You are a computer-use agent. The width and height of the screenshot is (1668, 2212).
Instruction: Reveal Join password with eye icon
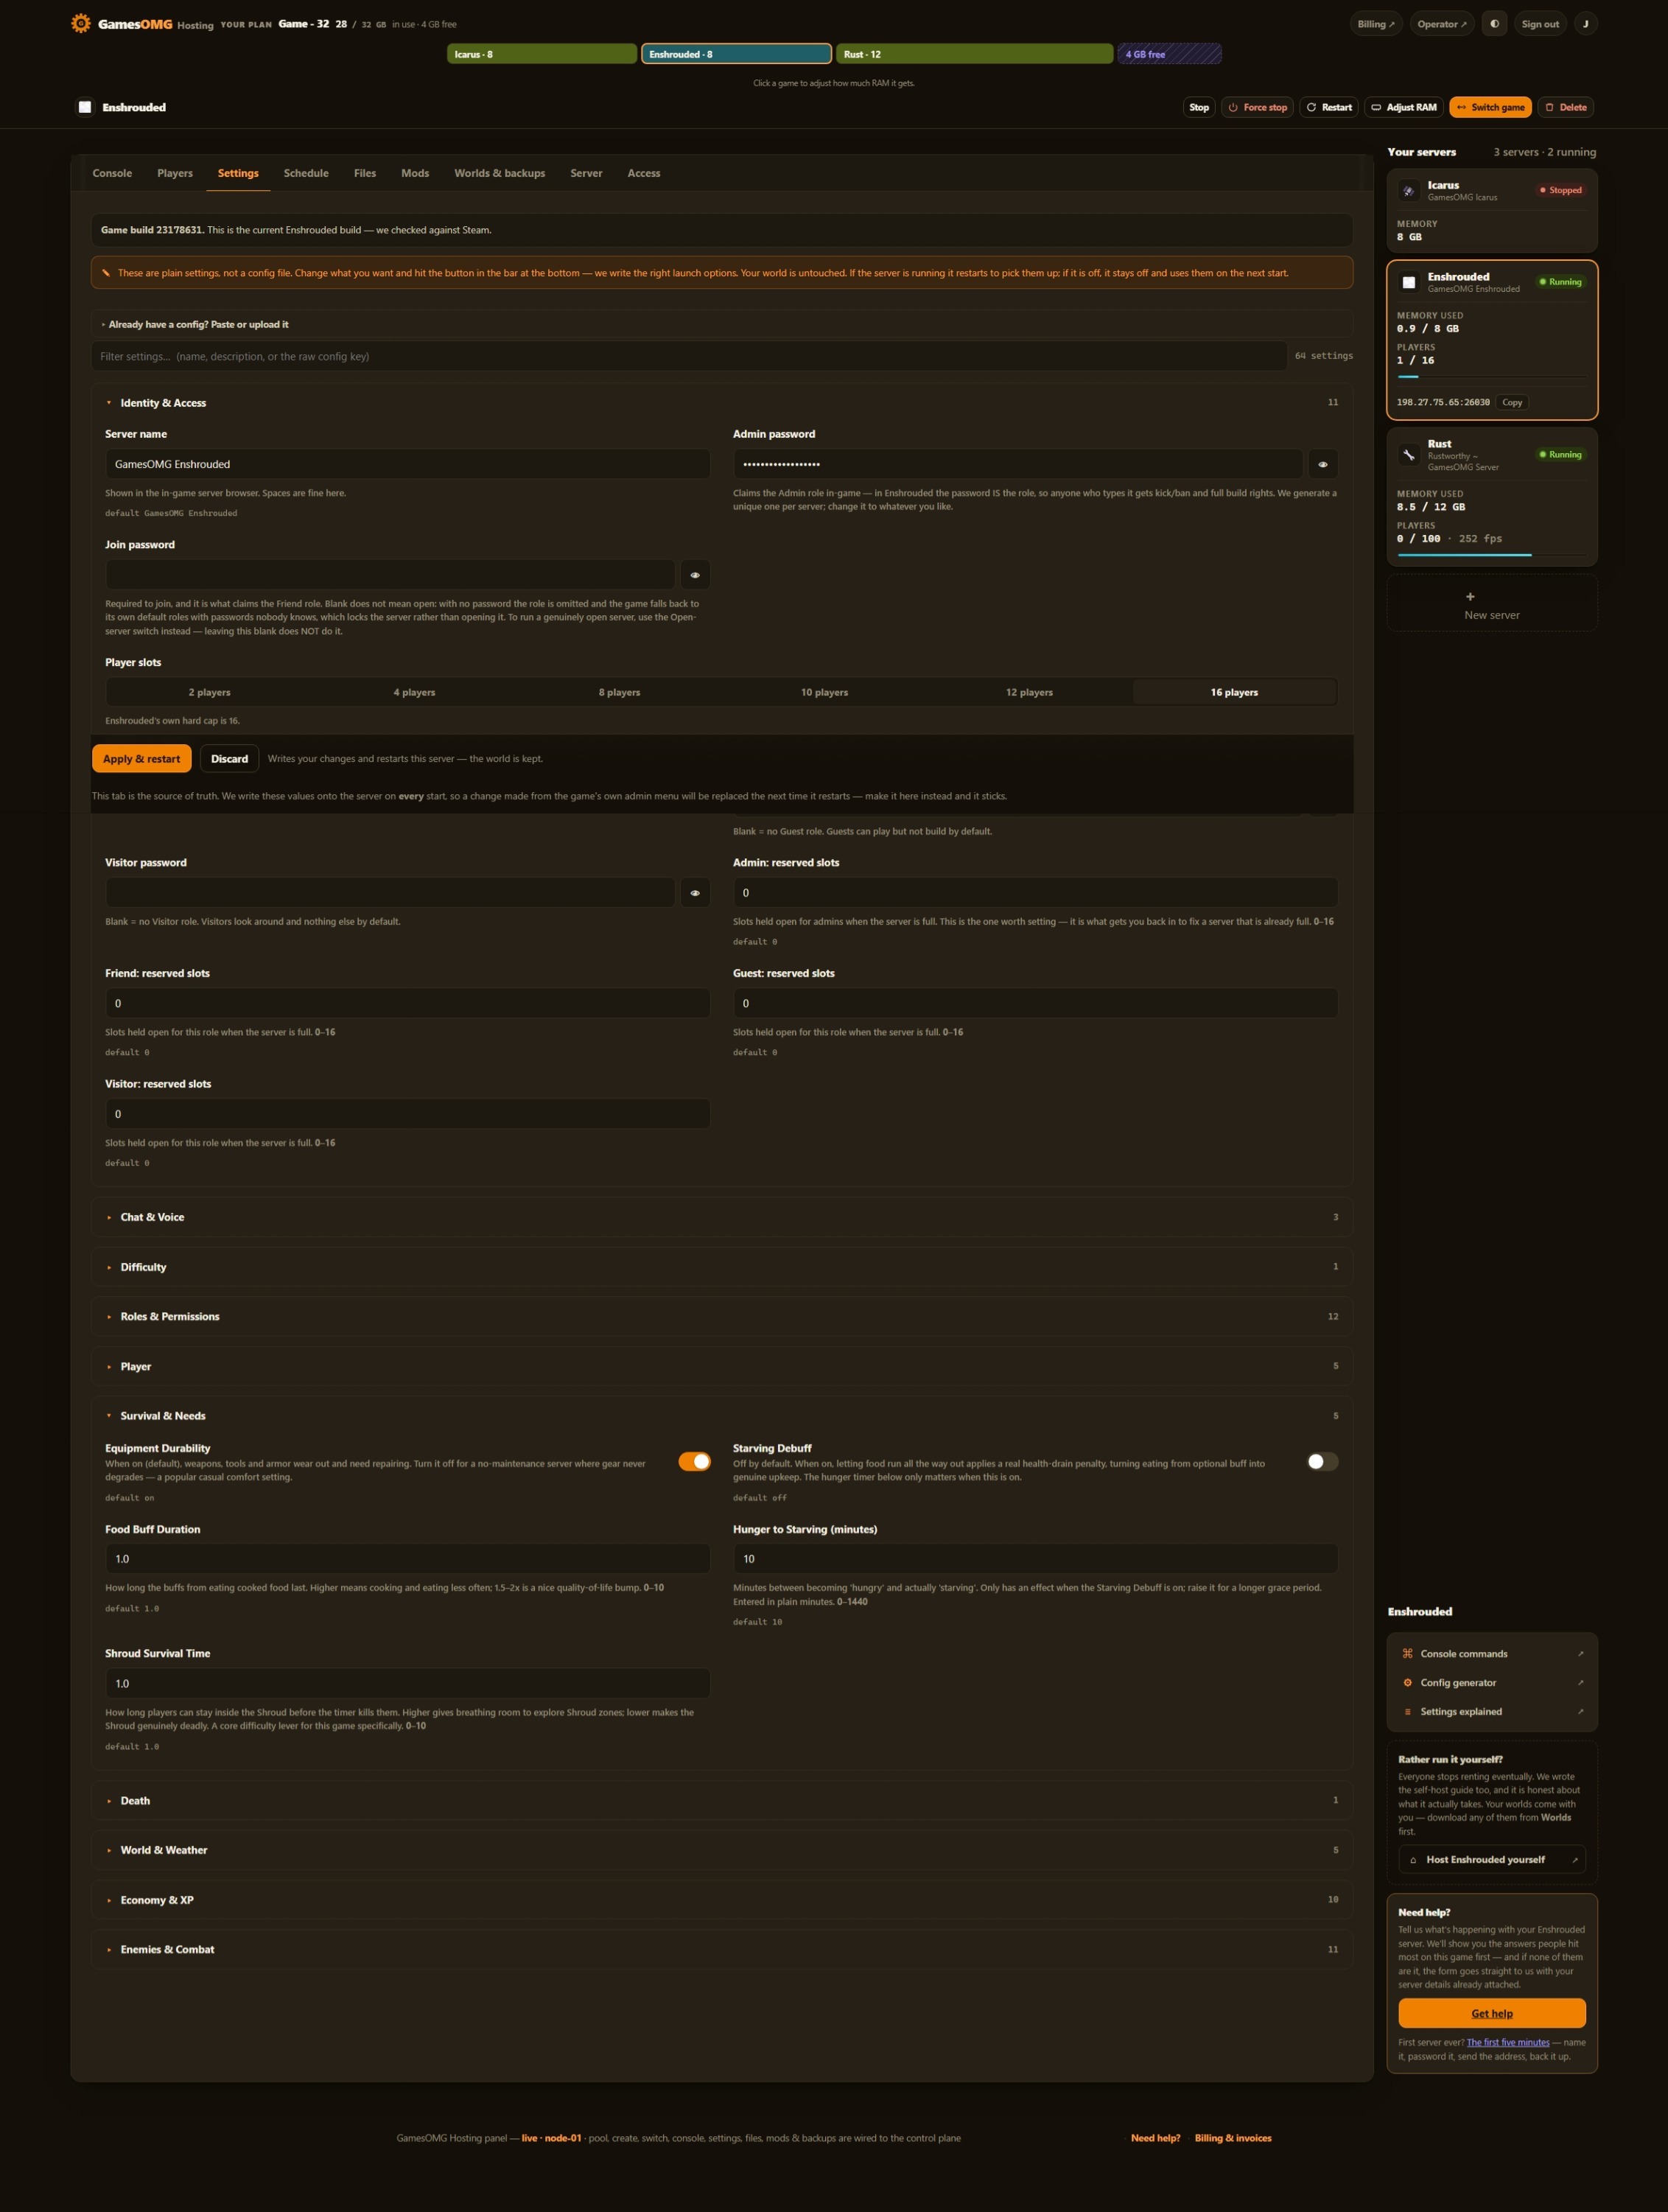tap(695, 575)
